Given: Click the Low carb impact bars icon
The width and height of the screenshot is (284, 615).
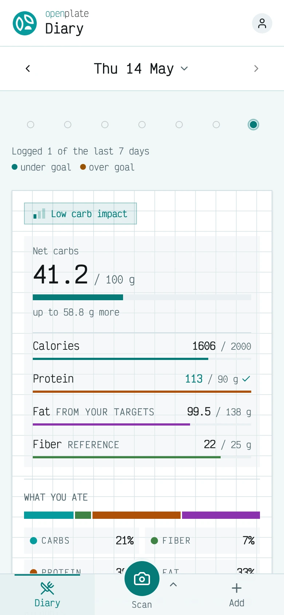Looking at the screenshot, I should tap(39, 214).
